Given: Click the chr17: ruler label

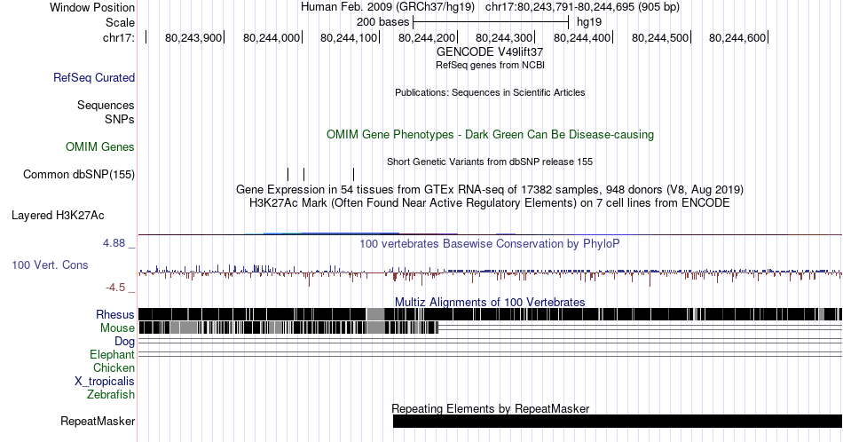Looking at the screenshot, I should pyautogui.click(x=119, y=37).
